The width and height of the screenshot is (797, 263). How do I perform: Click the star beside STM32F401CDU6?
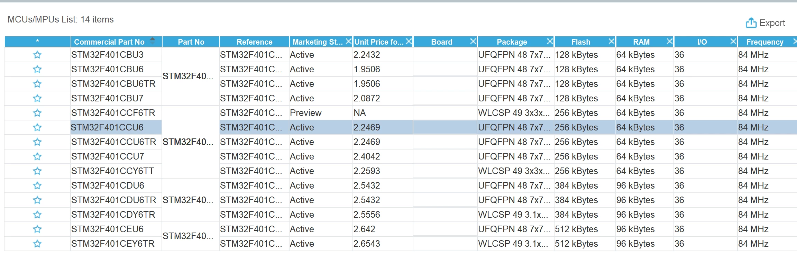[x=37, y=185]
